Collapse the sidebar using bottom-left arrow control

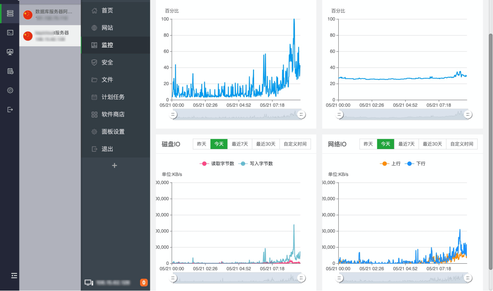14,275
